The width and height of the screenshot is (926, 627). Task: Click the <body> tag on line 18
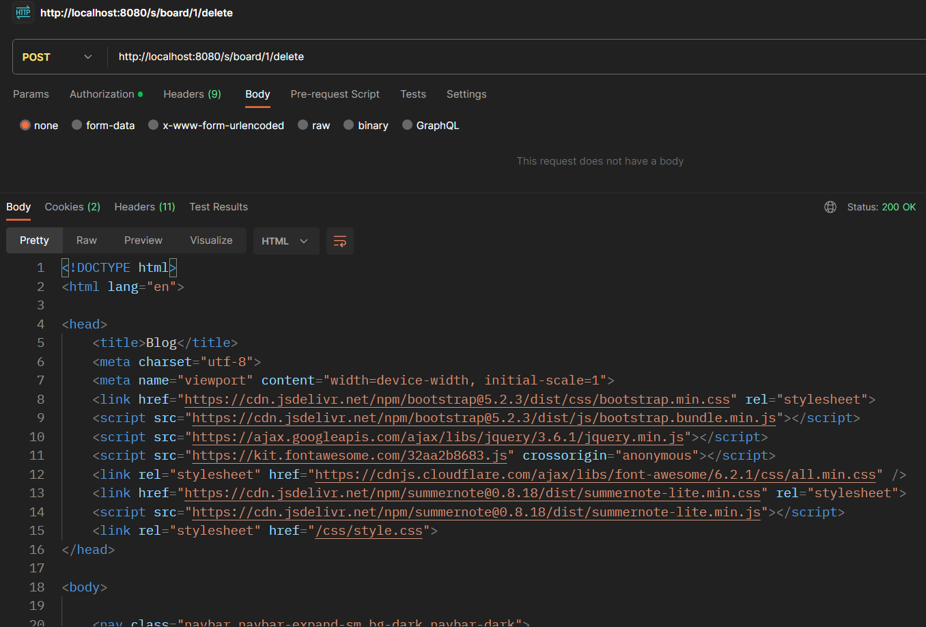(85, 587)
